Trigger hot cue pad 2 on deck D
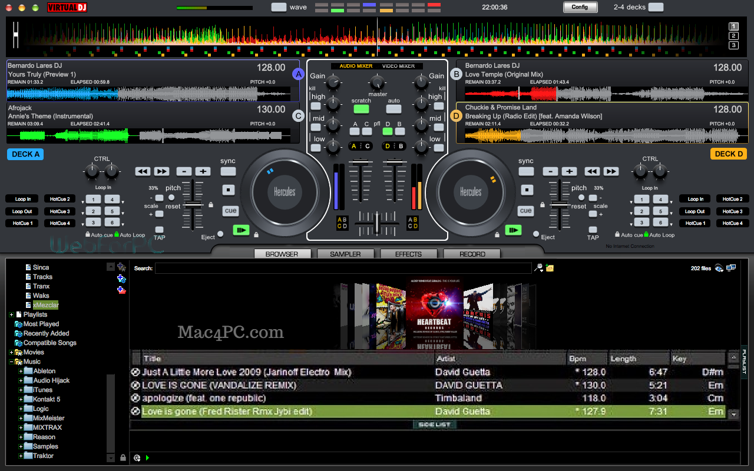Screen dimensions: 754x471 (x=641, y=211)
